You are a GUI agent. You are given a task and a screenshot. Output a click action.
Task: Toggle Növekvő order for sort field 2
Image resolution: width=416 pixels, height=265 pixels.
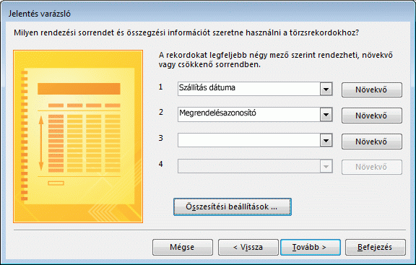372,116
